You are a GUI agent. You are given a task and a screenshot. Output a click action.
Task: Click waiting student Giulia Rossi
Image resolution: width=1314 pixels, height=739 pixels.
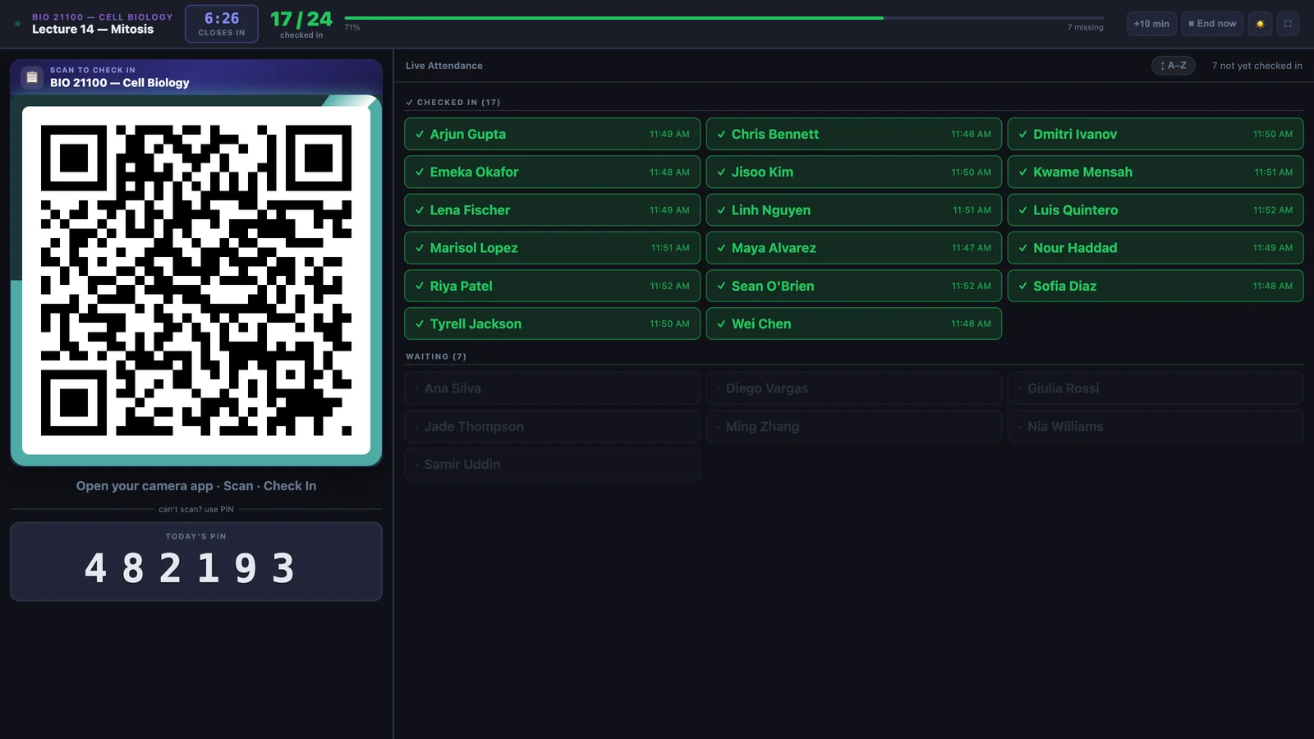(1155, 388)
